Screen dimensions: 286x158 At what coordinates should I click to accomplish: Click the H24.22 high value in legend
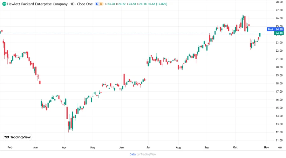(121, 4)
